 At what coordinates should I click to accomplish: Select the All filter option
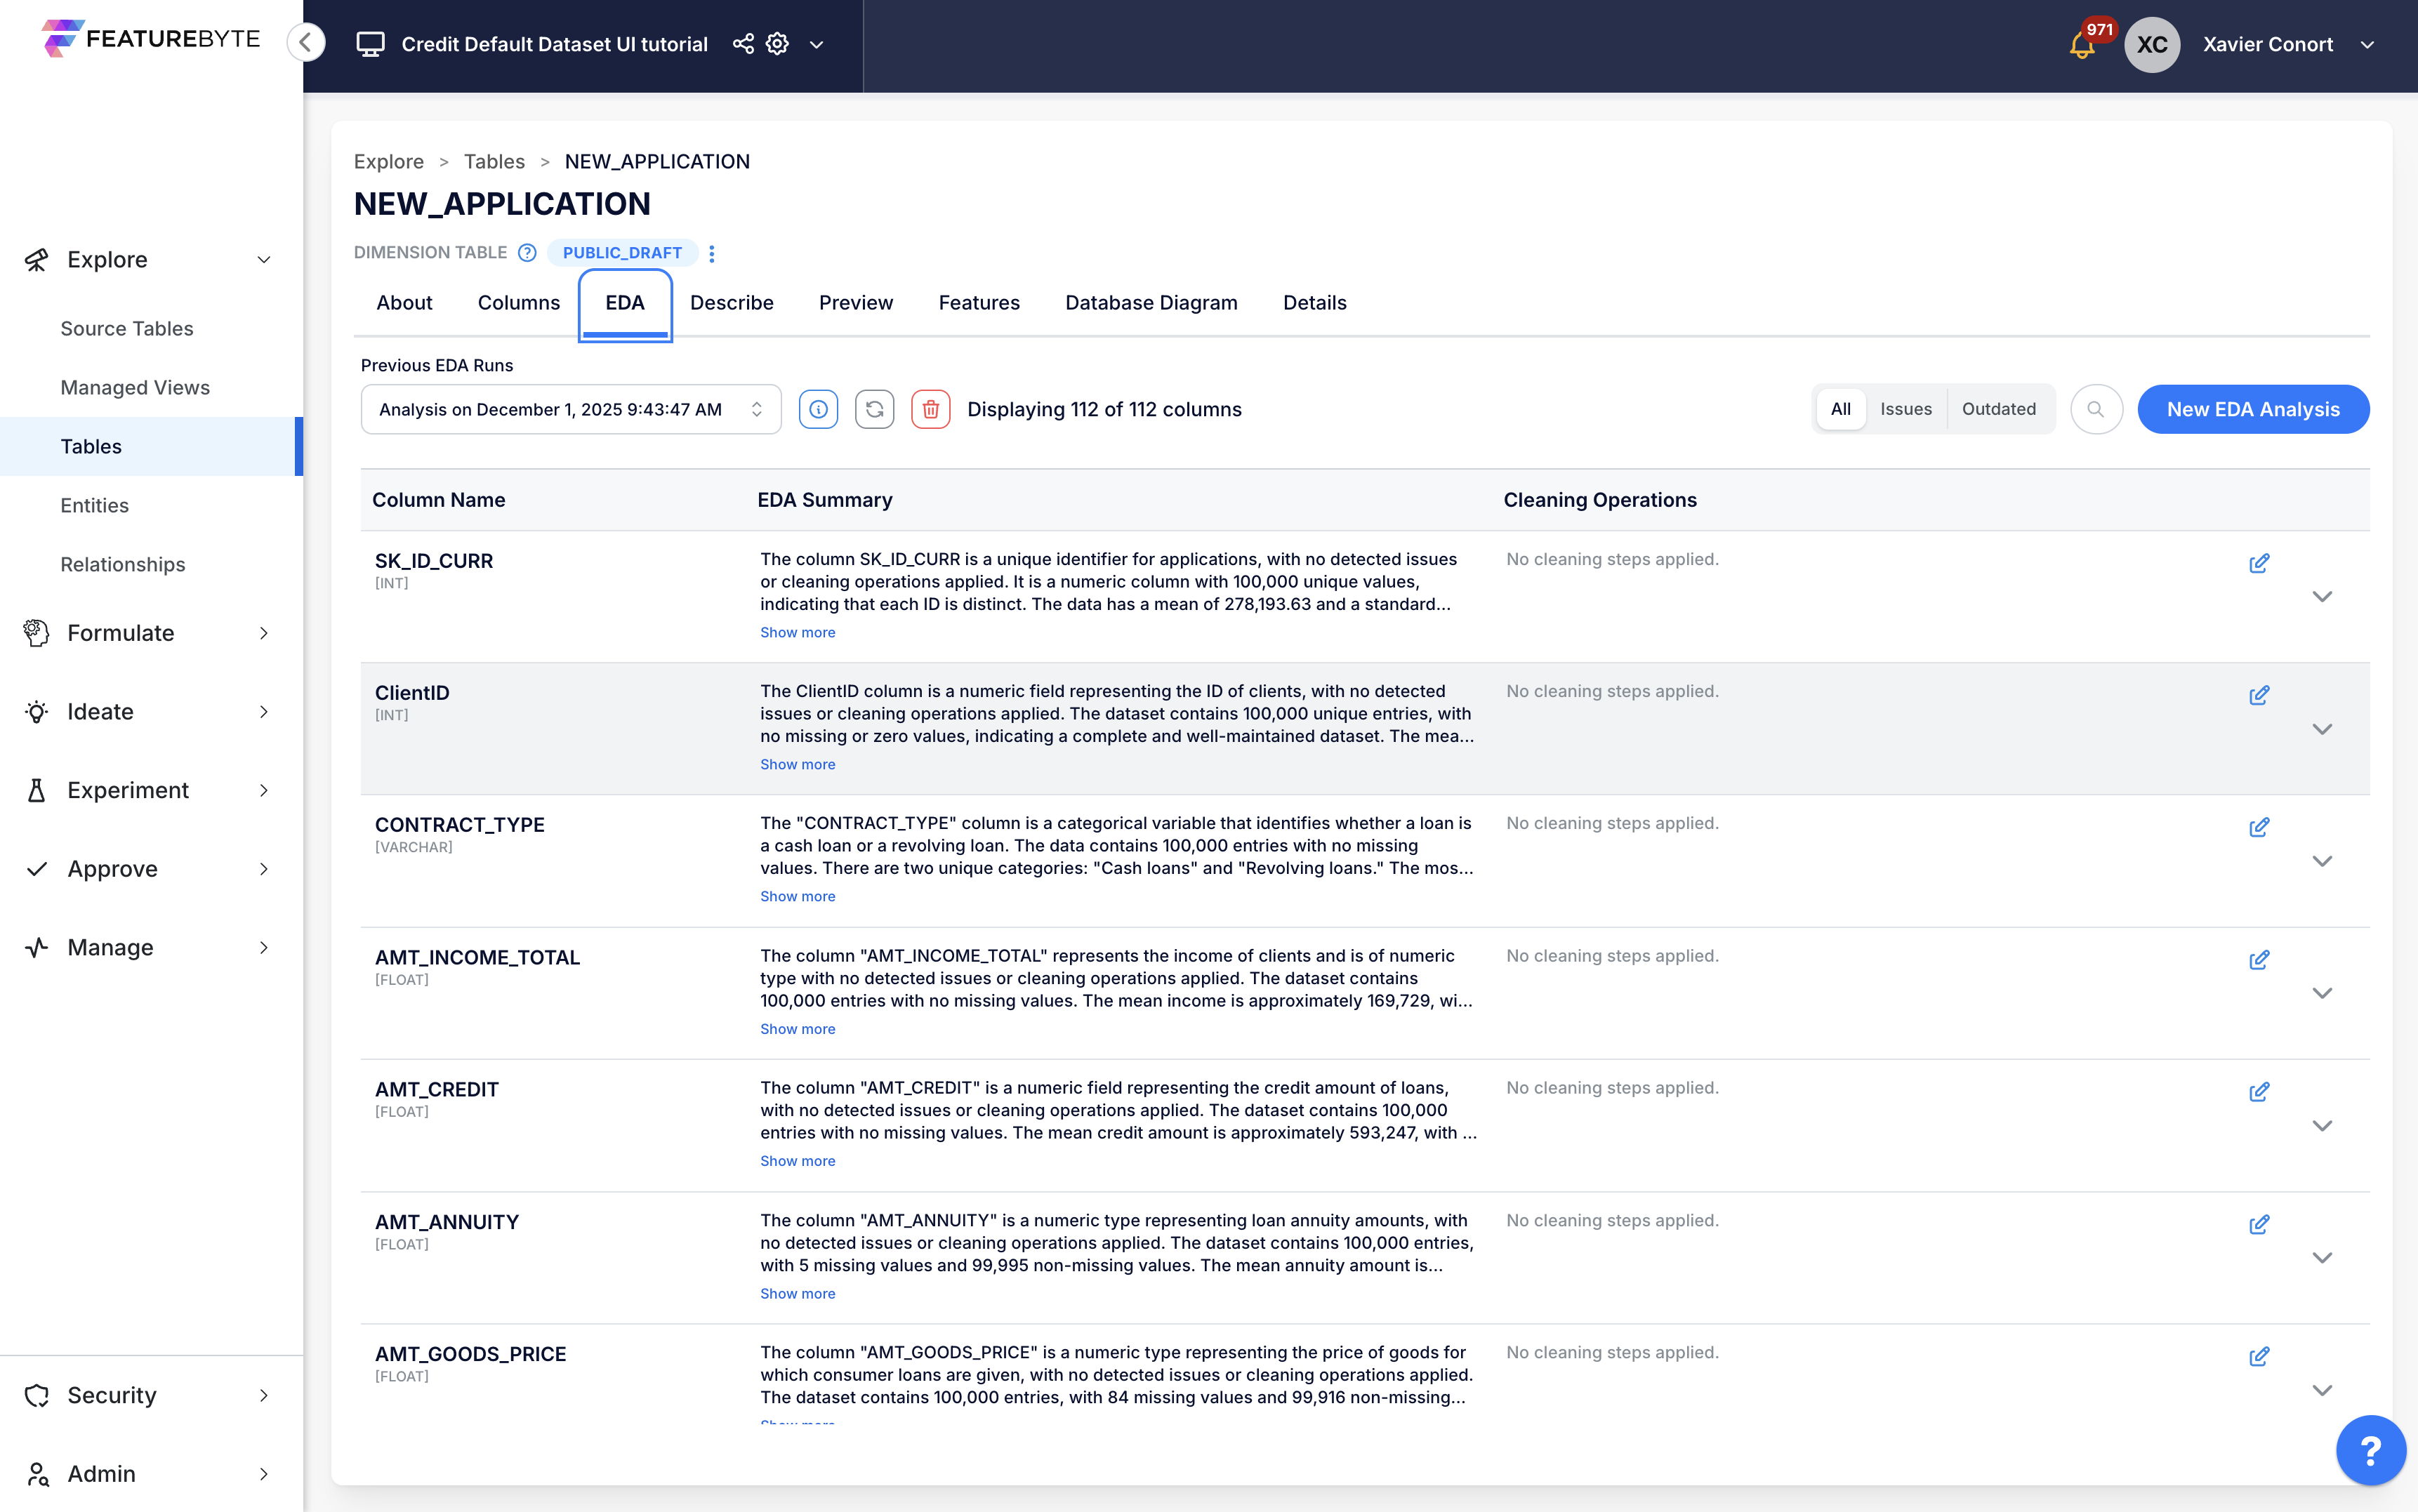click(x=1840, y=409)
